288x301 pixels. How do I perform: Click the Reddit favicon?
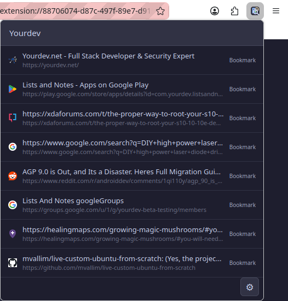pos(13,176)
